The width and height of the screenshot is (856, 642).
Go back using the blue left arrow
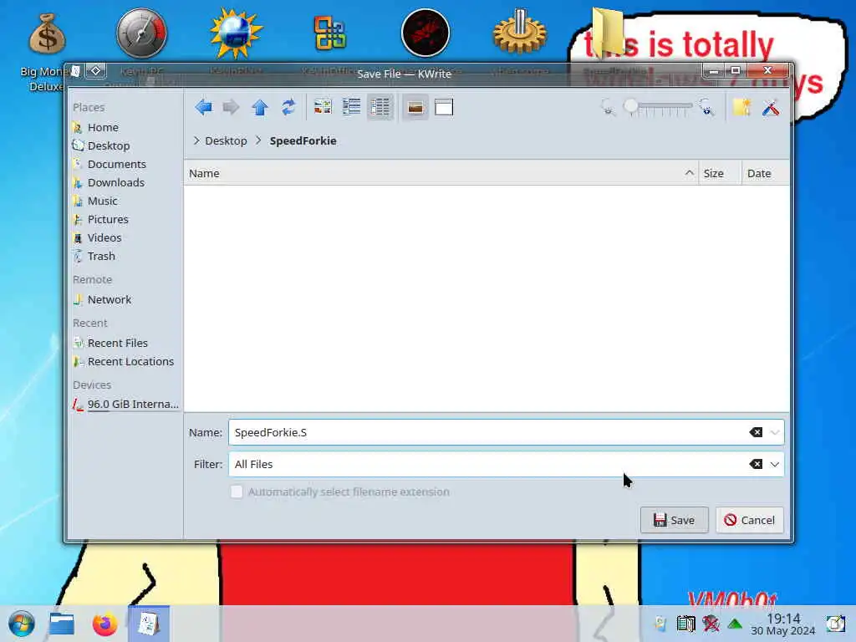click(204, 107)
